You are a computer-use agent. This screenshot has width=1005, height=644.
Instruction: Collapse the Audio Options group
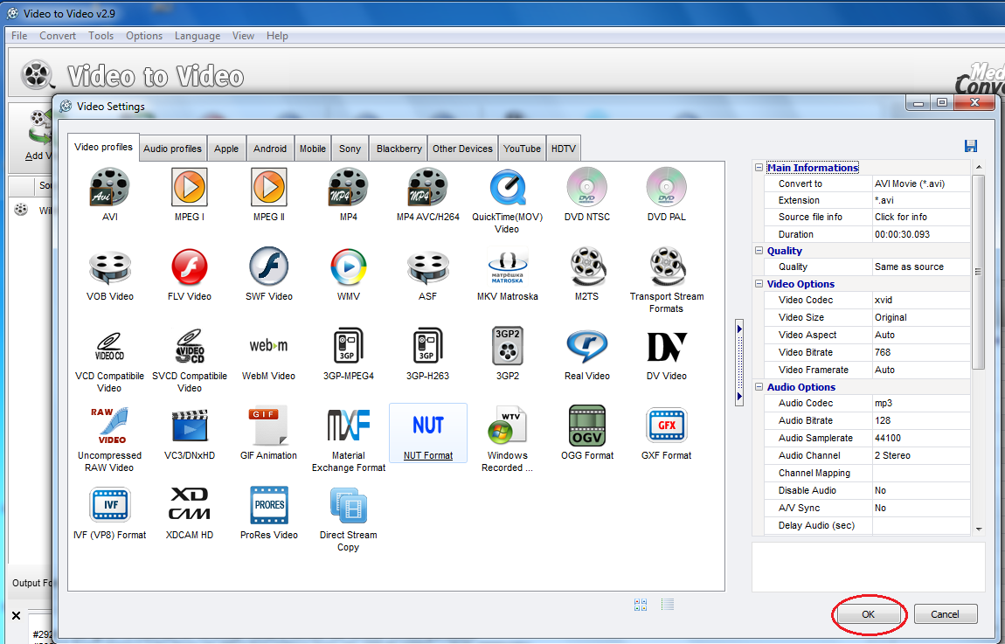(759, 387)
